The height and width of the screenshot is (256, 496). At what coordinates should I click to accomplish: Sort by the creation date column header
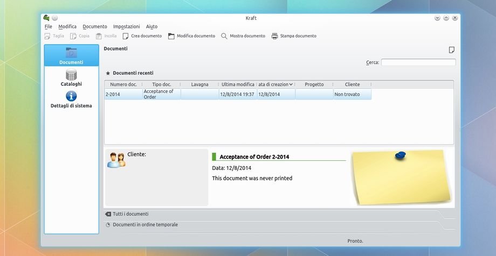(x=275, y=84)
